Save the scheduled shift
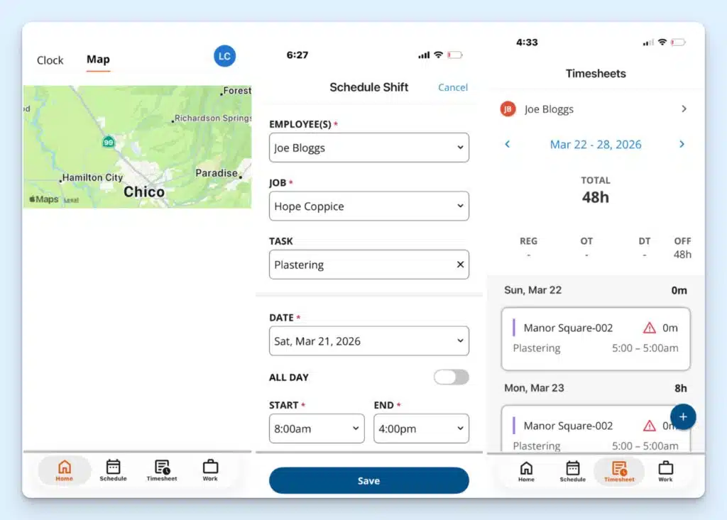Image resolution: width=727 pixels, height=520 pixels. pyautogui.click(x=368, y=480)
